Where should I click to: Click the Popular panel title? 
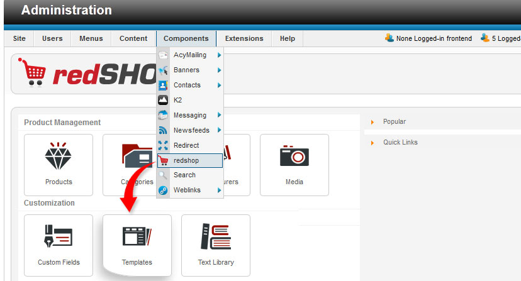[395, 121]
